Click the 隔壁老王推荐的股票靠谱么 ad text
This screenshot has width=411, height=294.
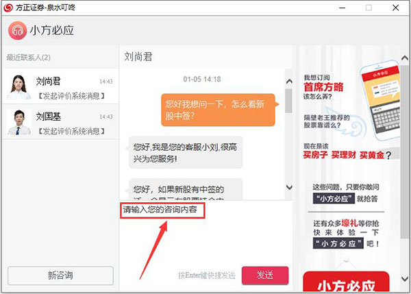327,121
